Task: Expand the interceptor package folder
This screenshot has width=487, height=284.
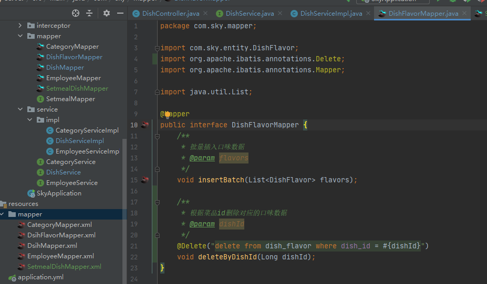Action: pyautogui.click(x=20, y=25)
